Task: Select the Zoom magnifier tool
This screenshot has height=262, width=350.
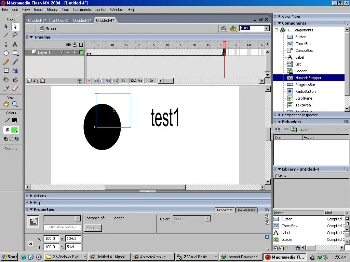Action: (15, 104)
